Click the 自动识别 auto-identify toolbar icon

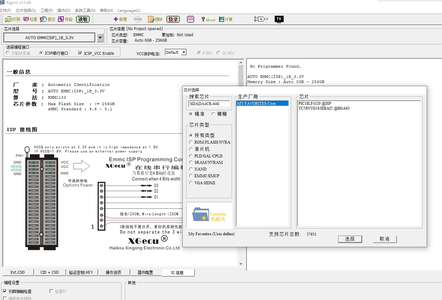13,19
